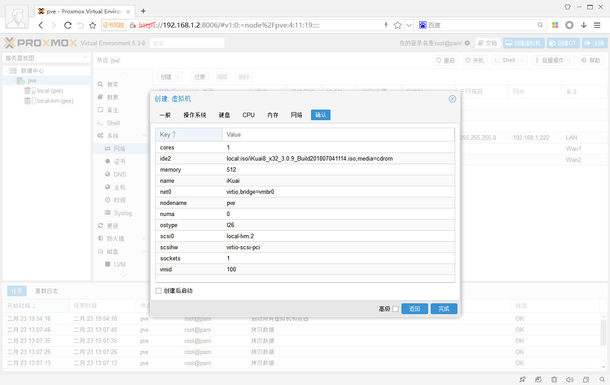Viewport: 610px width, 385px height.
Task: Click the 创建CT button
Action: (x=563, y=43)
